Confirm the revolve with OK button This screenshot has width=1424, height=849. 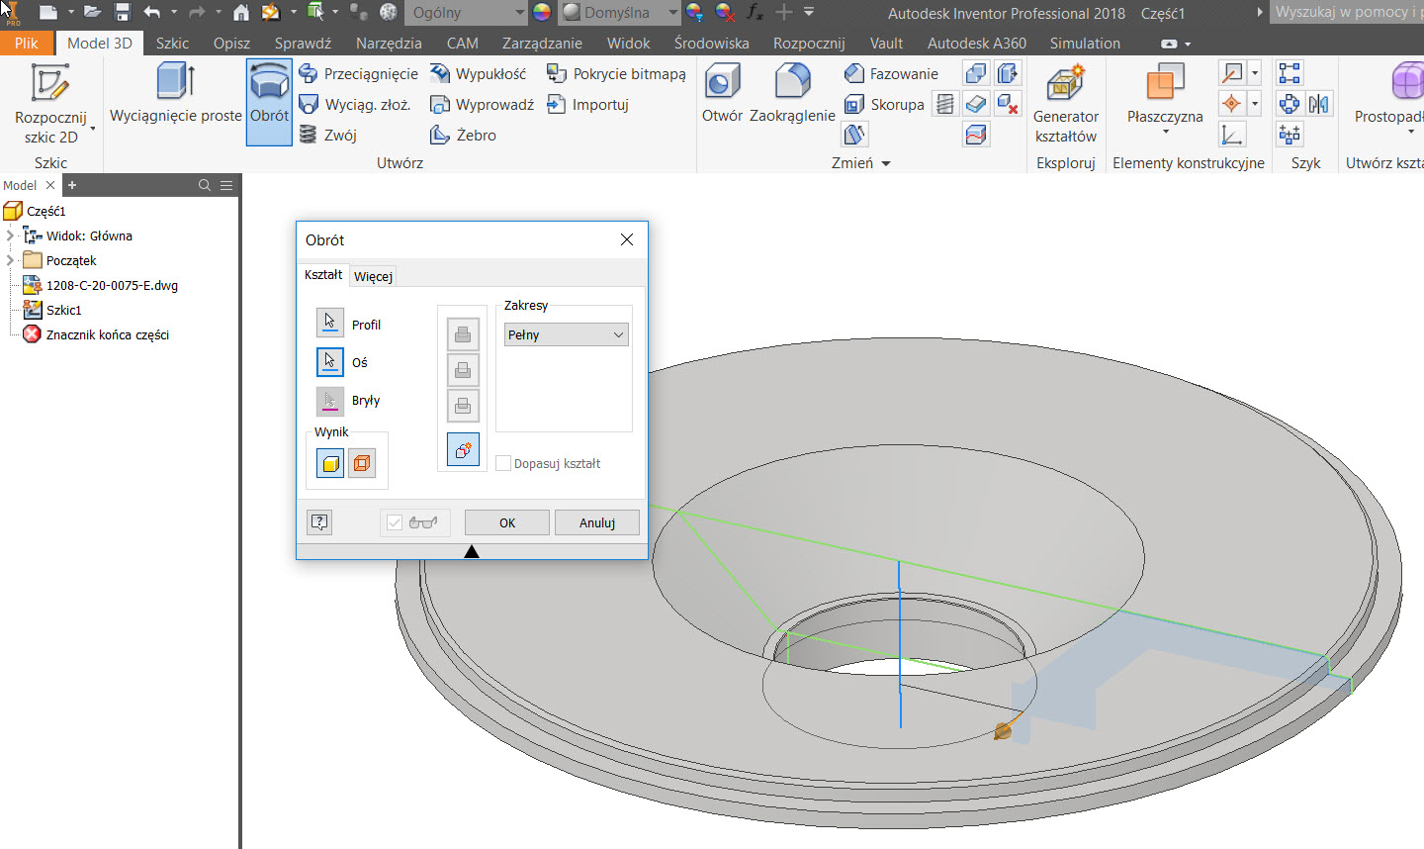[506, 522]
